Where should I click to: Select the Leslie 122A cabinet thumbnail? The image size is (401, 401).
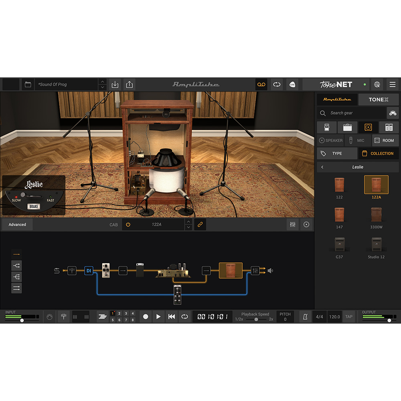(x=376, y=184)
